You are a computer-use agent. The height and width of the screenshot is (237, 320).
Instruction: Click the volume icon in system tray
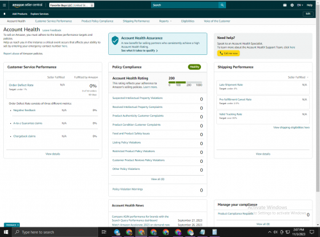coord(276,232)
